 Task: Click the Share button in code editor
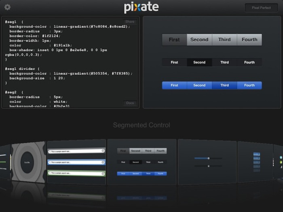click(x=130, y=22)
